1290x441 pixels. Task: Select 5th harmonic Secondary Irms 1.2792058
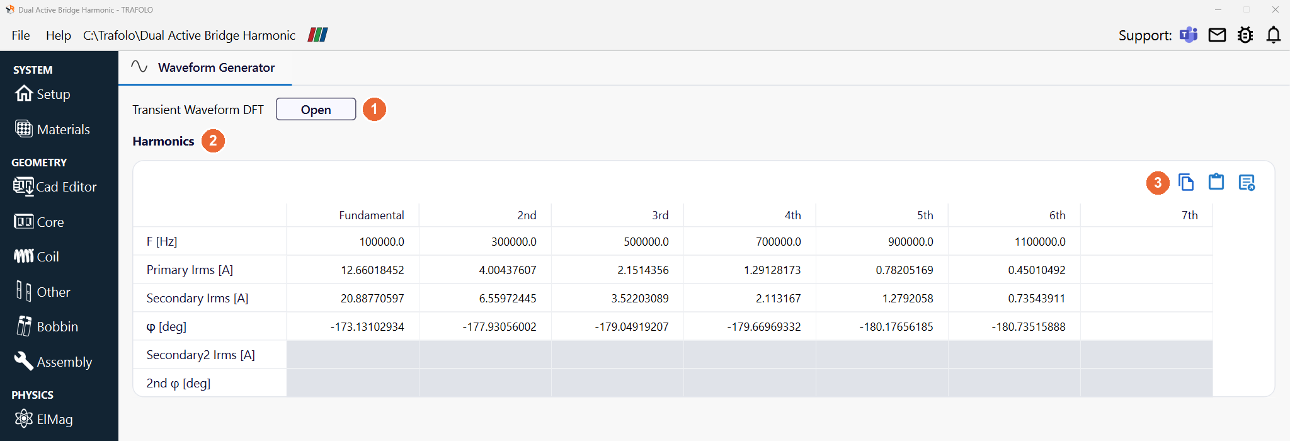[882, 298]
